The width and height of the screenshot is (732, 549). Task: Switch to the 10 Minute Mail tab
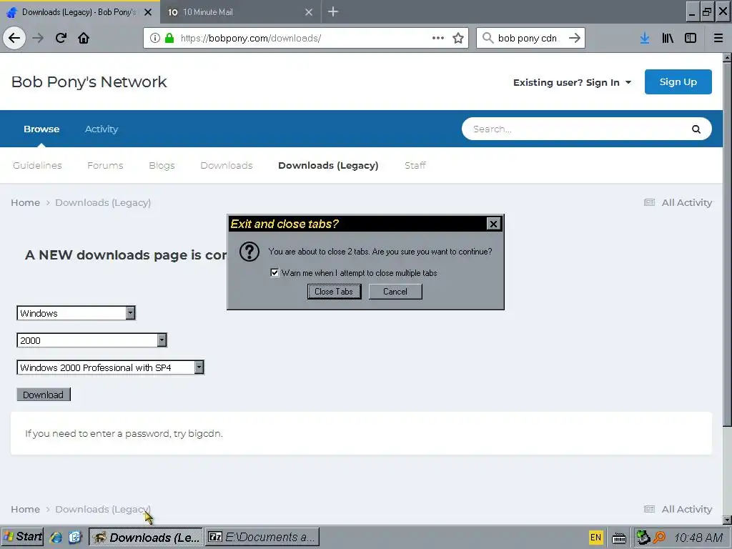pyautogui.click(x=240, y=12)
